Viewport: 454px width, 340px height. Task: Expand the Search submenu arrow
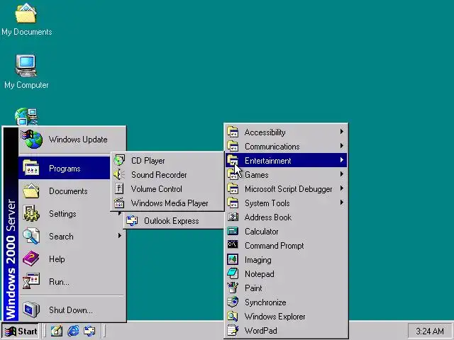click(x=120, y=236)
